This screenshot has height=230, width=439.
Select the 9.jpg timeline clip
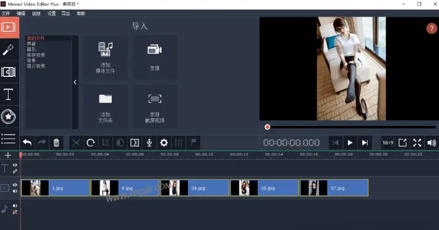click(125, 188)
